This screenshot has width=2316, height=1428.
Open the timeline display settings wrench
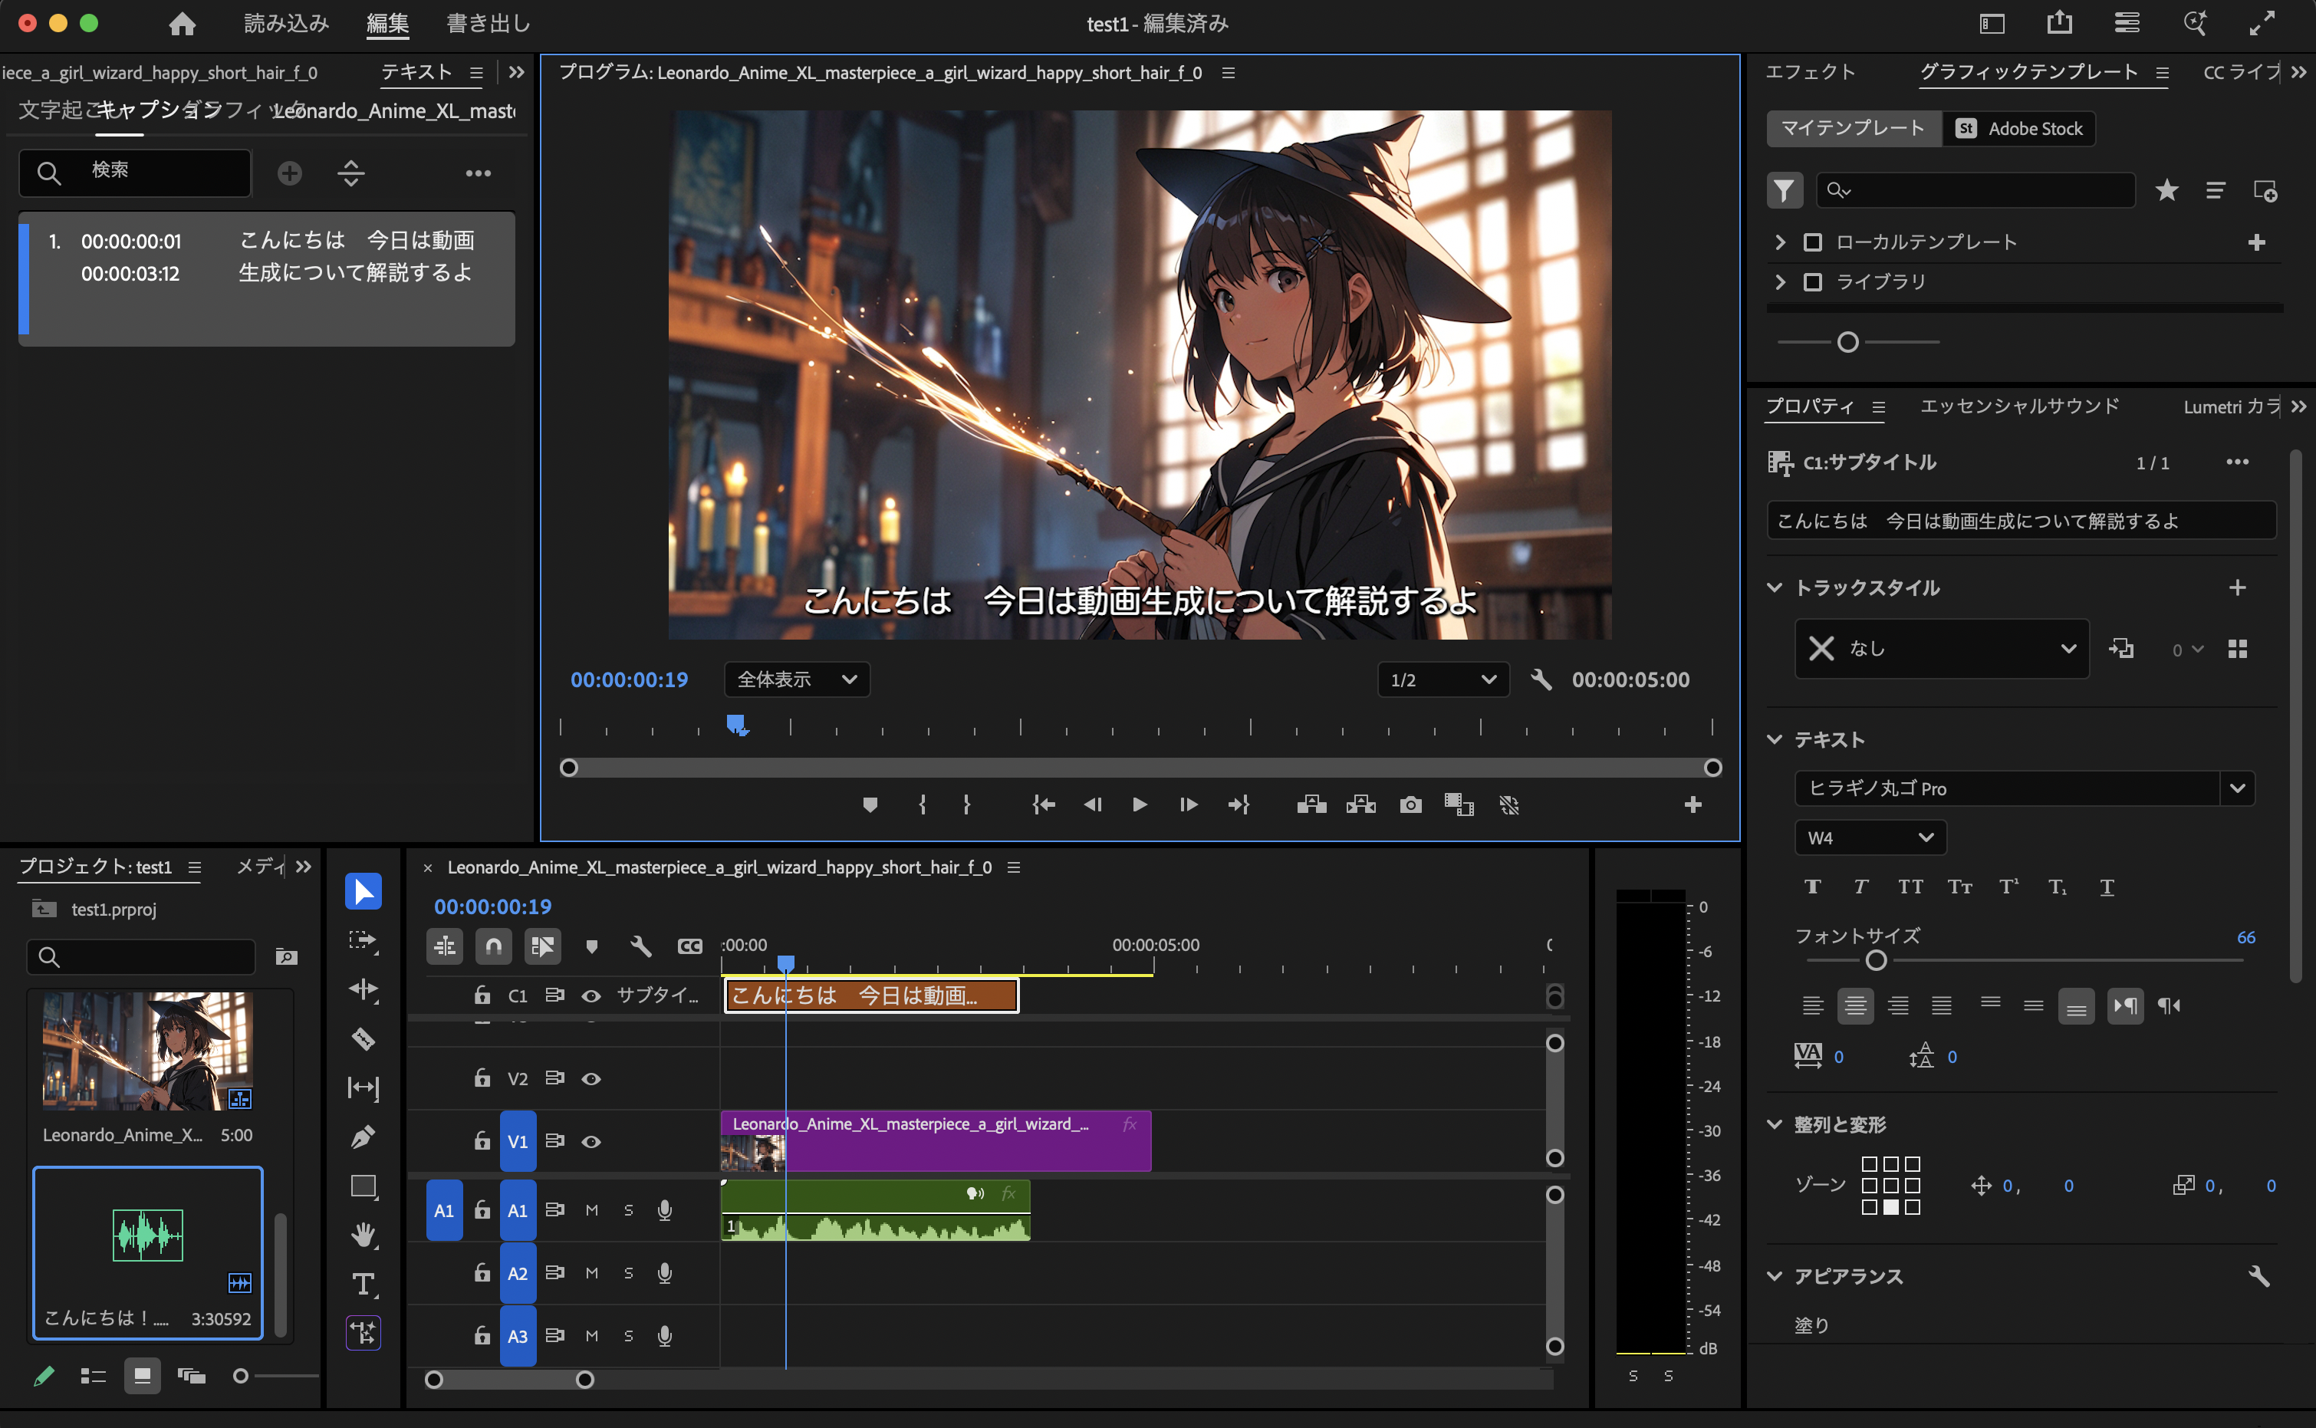[640, 946]
